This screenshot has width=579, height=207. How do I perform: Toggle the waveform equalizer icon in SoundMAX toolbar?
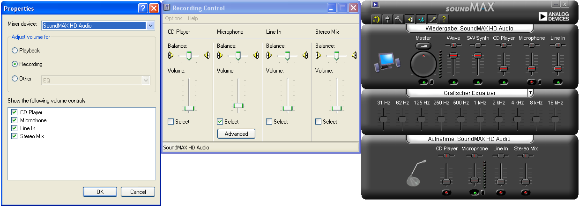[421, 19]
